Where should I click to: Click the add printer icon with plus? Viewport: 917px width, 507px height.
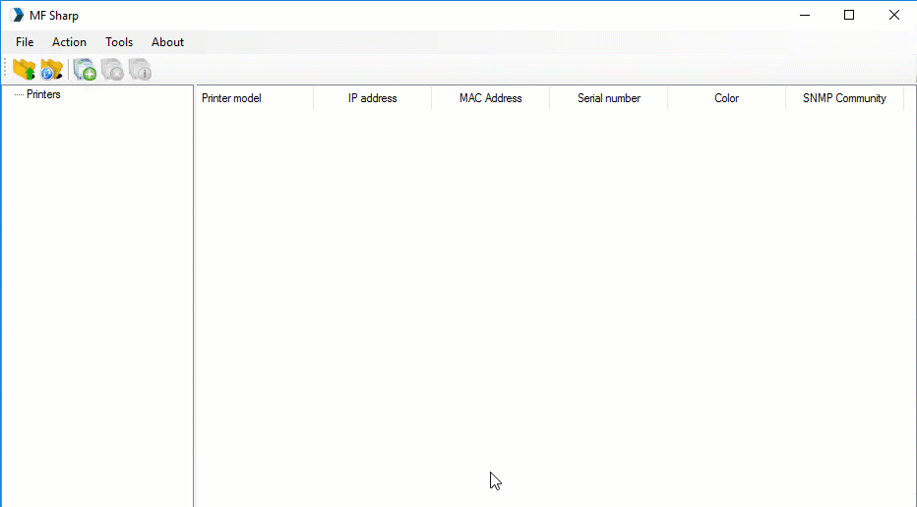point(85,70)
